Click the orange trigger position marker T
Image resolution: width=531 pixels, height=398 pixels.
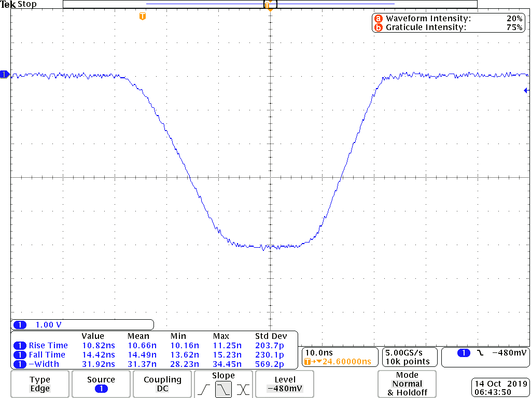coord(143,17)
